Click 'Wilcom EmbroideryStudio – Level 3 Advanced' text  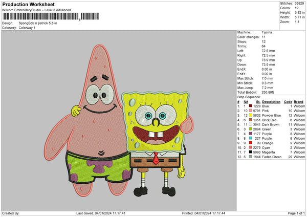click(x=36, y=10)
